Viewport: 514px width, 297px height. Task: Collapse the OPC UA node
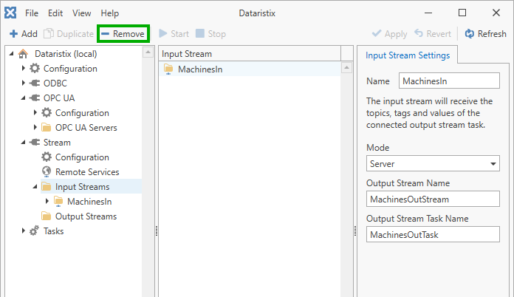click(x=24, y=98)
